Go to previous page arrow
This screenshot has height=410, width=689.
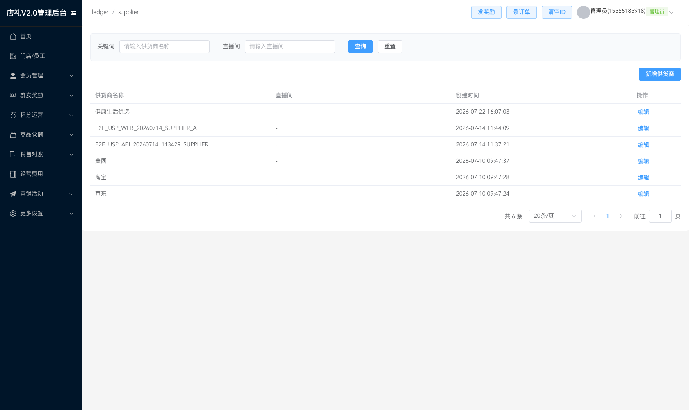pos(594,216)
